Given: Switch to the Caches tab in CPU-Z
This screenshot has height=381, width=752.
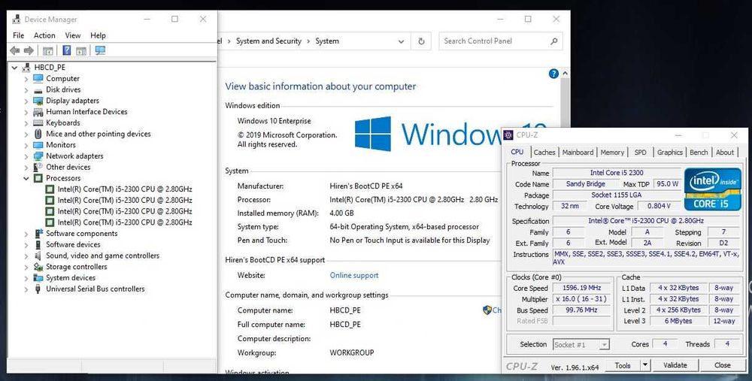Looking at the screenshot, I should tap(544, 153).
